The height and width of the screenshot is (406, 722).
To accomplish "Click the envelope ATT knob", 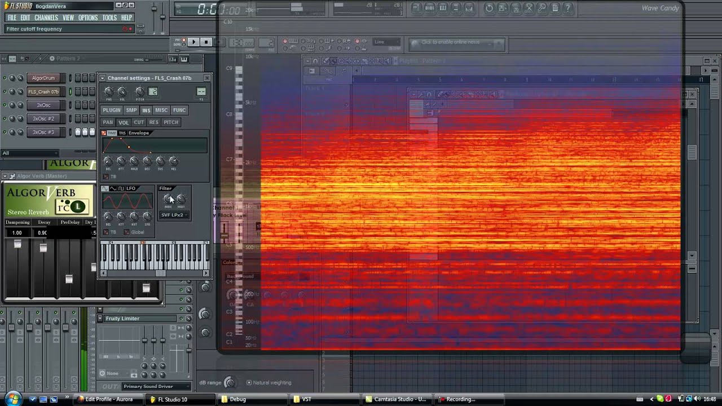I will tap(121, 161).
